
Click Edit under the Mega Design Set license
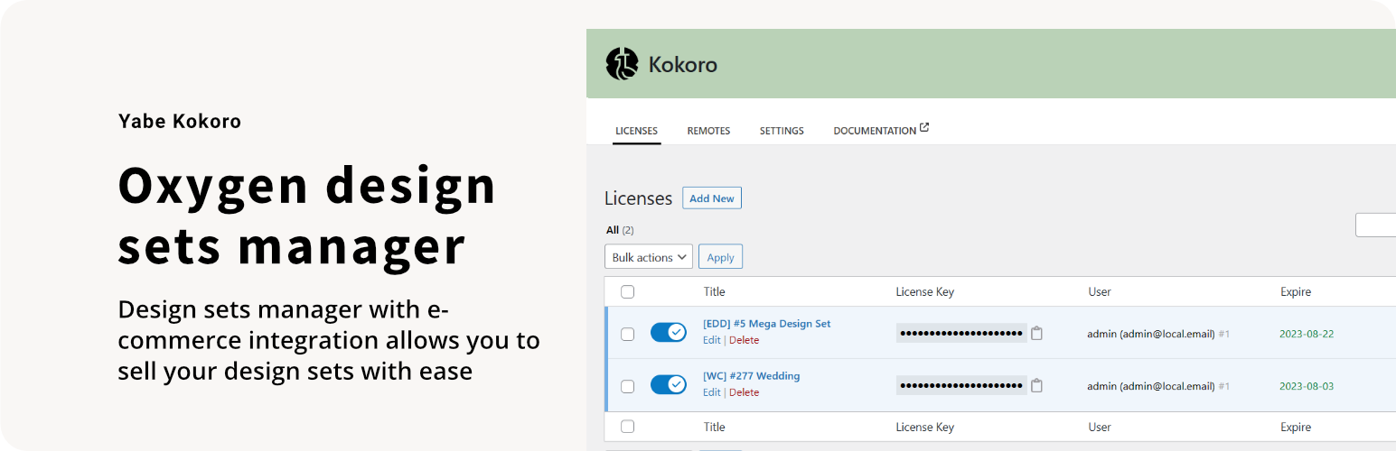coord(711,340)
